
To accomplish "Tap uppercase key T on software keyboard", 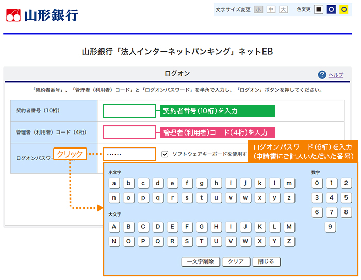I will 202,241.
